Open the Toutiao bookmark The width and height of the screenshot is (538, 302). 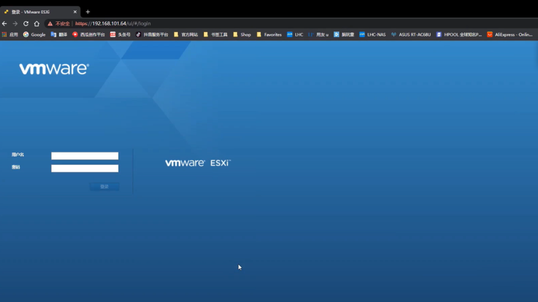120,35
